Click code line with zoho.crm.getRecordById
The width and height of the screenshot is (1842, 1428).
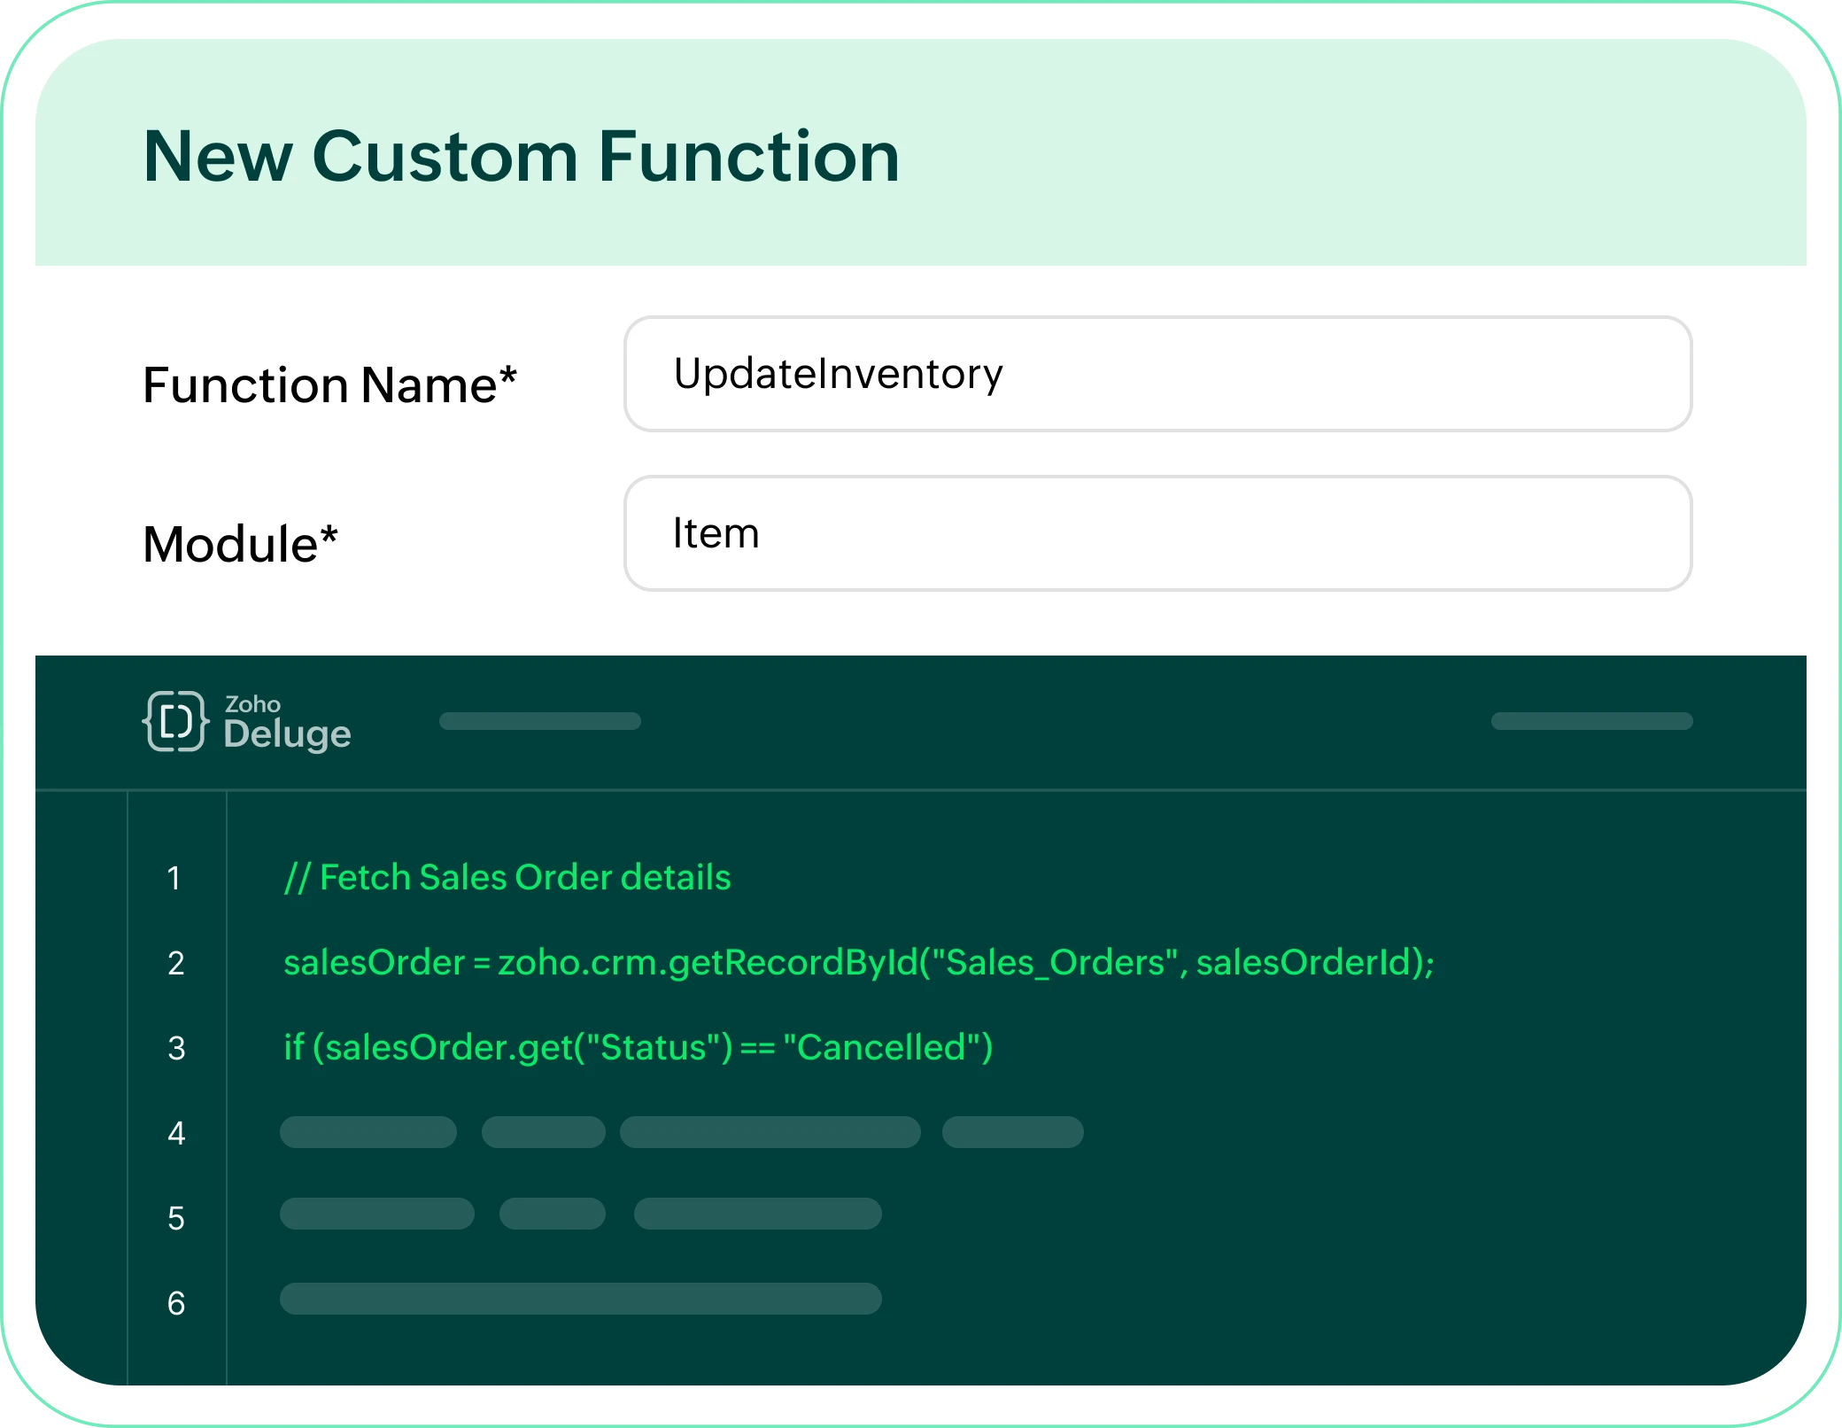click(x=859, y=963)
